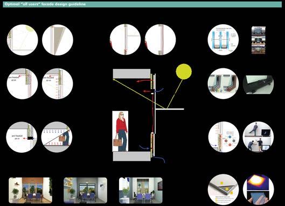This screenshot has height=206, width=285.
Task: Select the blue-toned office interior rendering
Action: 141,190
